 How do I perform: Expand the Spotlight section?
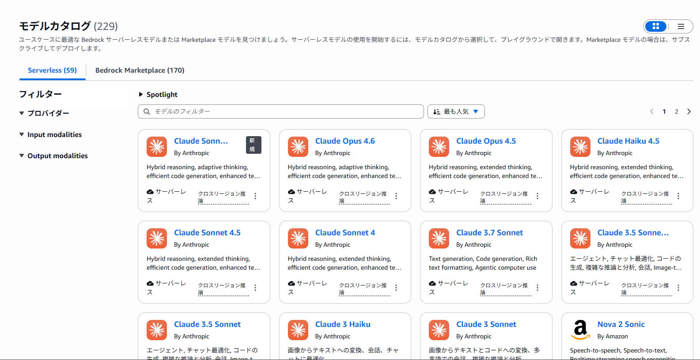point(158,94)
